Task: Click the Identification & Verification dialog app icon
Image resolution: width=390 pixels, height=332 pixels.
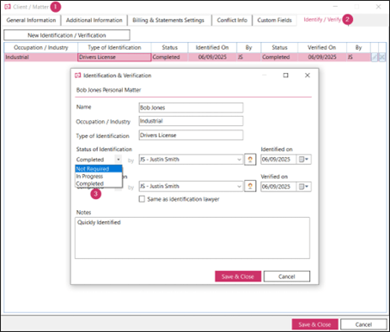Action: point(77,75)
